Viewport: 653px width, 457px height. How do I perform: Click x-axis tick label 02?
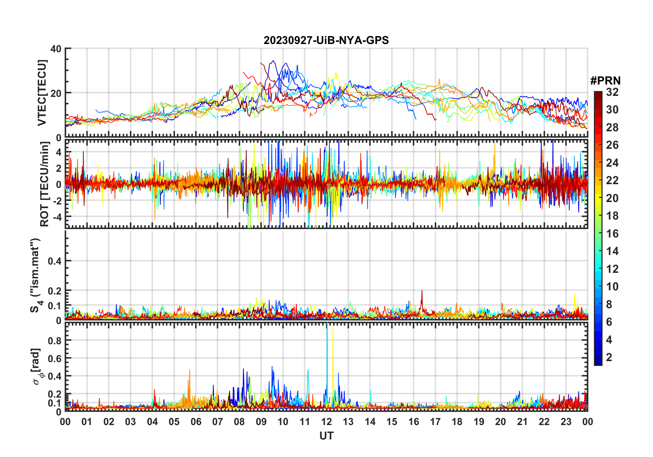(109, 422)
